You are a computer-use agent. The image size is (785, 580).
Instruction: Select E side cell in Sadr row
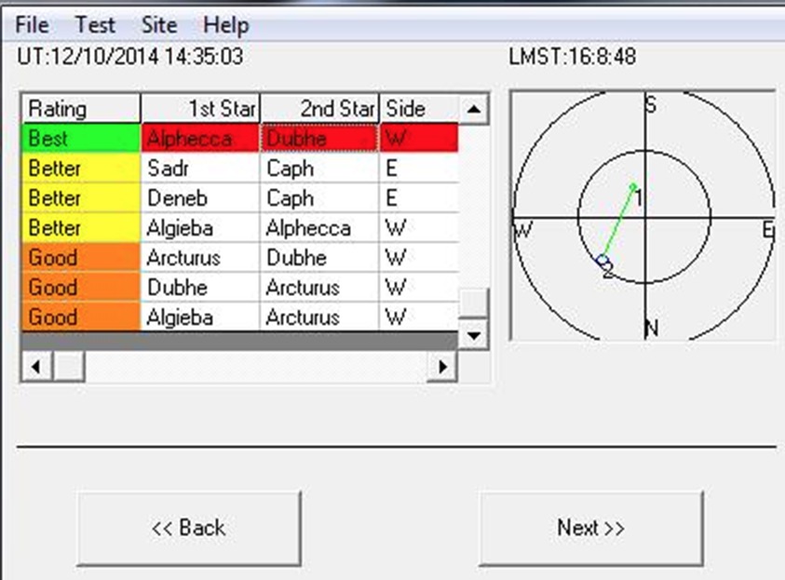(419, 169)
